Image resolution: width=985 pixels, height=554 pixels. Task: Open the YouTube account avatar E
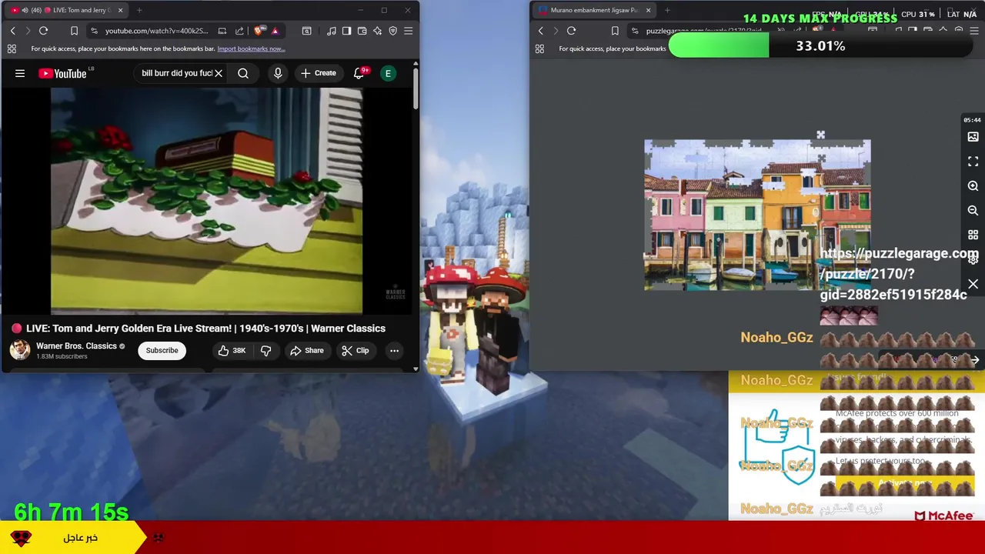pos(389,73)
